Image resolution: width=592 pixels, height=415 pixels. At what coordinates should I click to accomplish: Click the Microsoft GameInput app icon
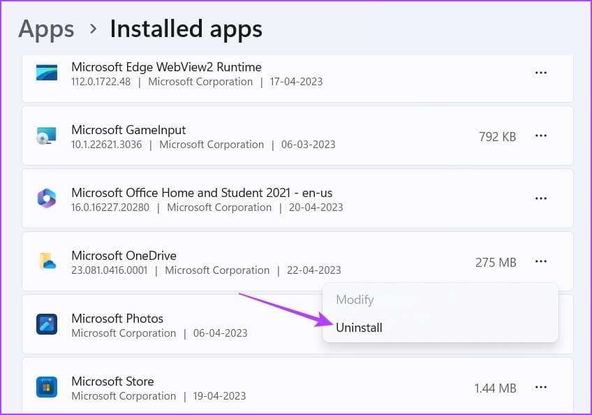[x=47, y=136]
